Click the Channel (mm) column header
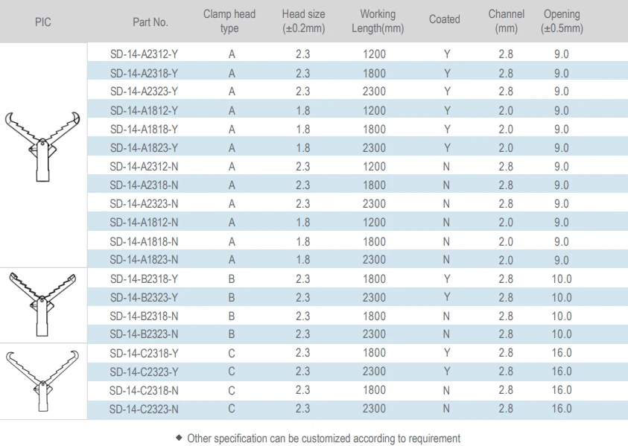628x446 pixels. click(x=506, y=22)
